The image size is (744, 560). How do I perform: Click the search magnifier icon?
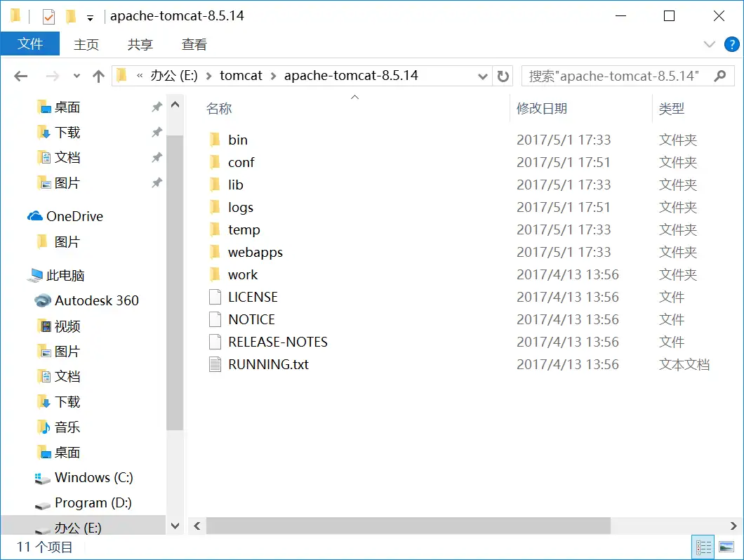tap(719, 76)
